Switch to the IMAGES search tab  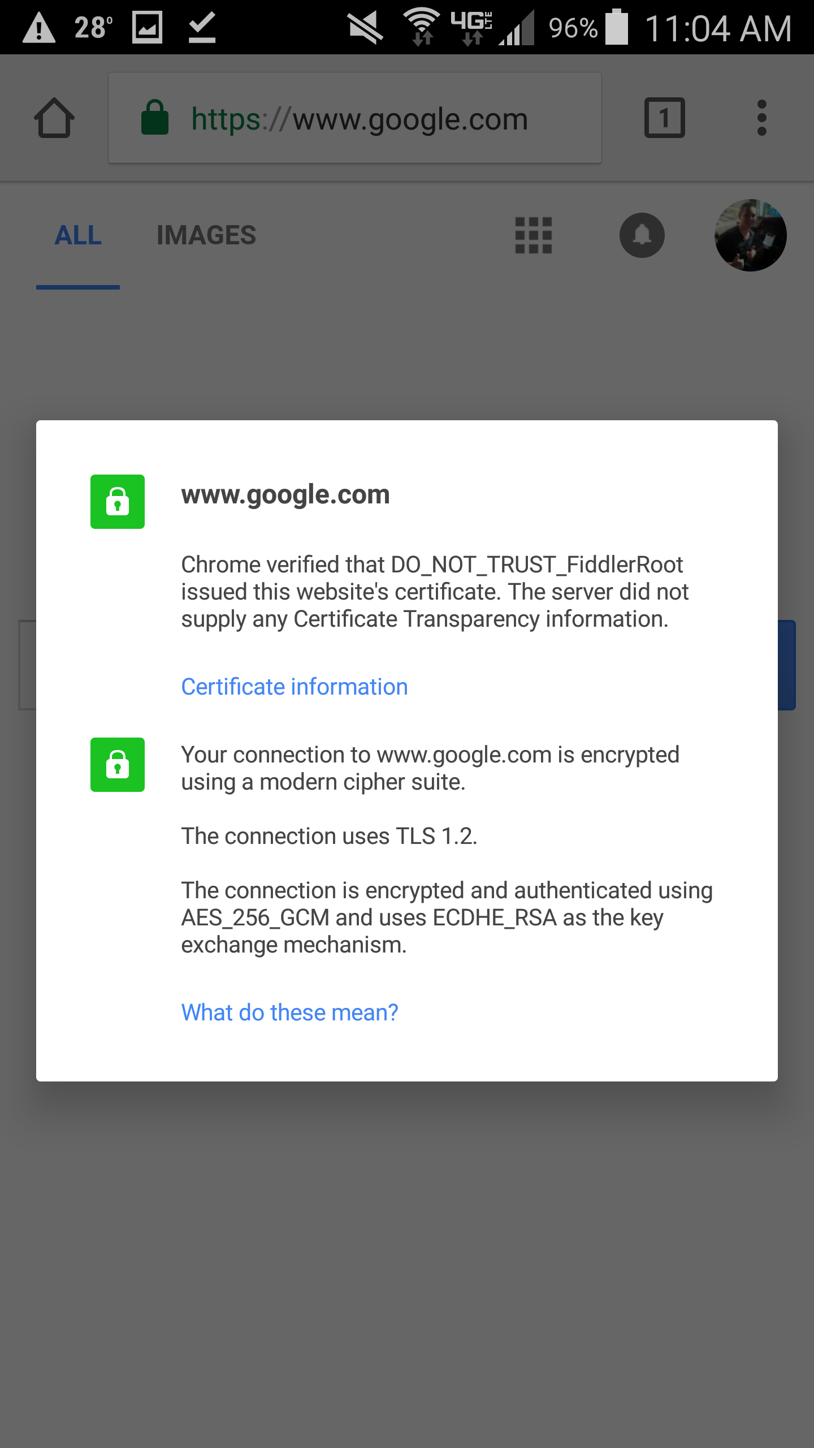click(206, 235)
